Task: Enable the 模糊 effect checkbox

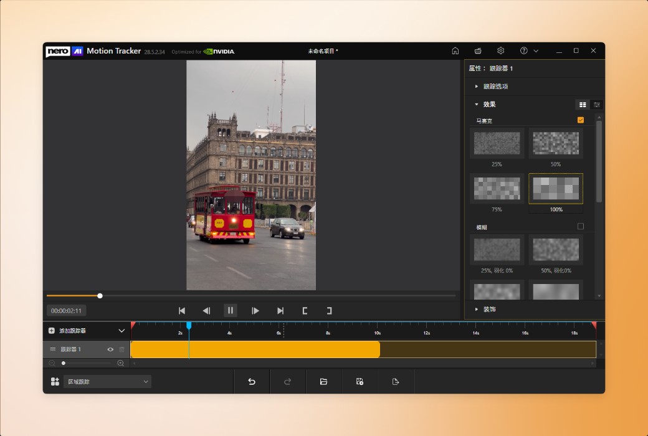Action: coord(581,227)
